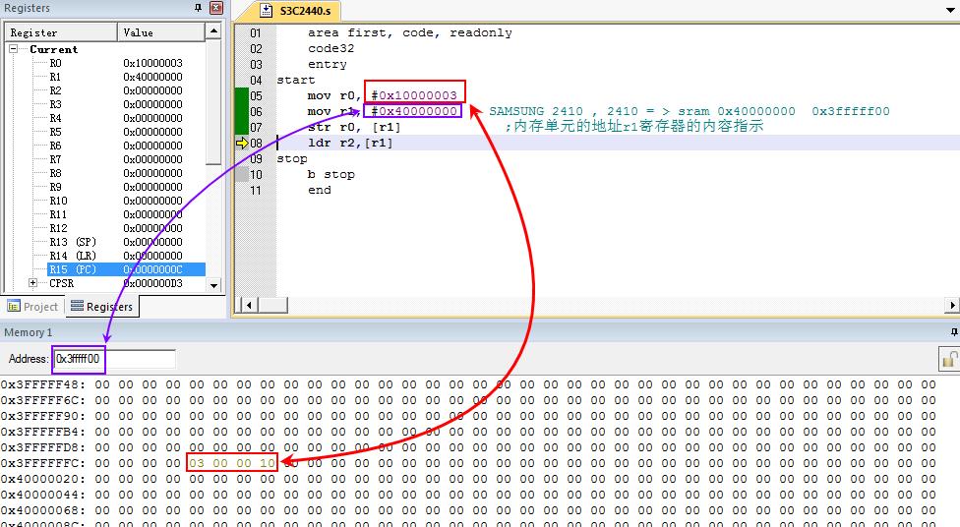Image resolution: width=960 pixels, height=527 pixels.
Task: Click the 'entry' directive line
Action: coord(327,64)
